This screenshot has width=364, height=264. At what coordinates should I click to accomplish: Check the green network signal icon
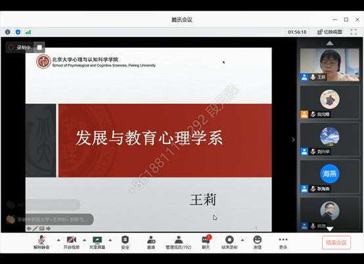click(28, 32)
